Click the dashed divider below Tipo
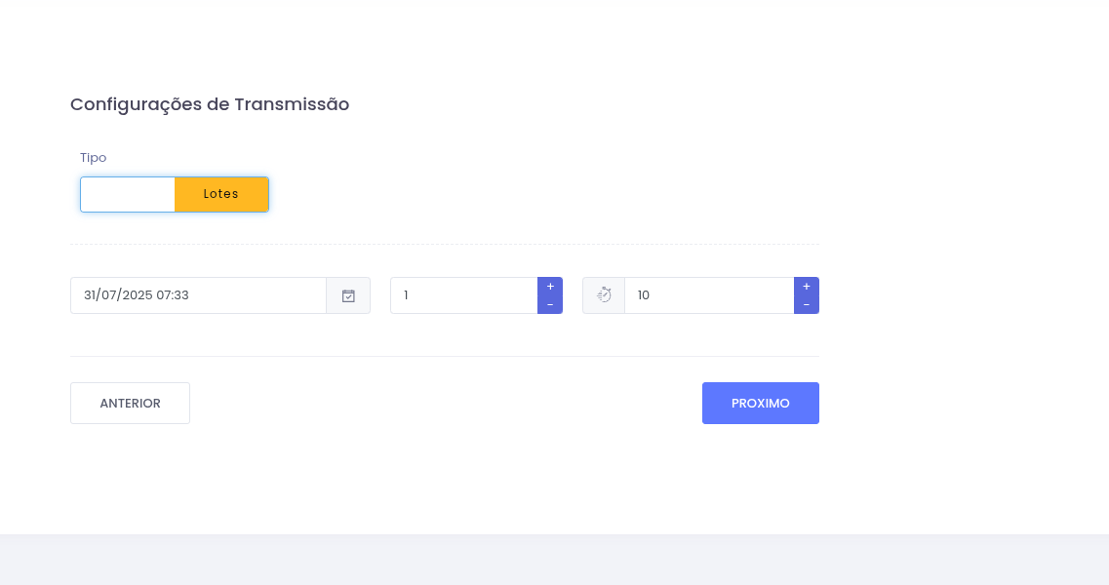Image resolution: width=1109 pixels, height=585 pixels. [x=445, y=244]
